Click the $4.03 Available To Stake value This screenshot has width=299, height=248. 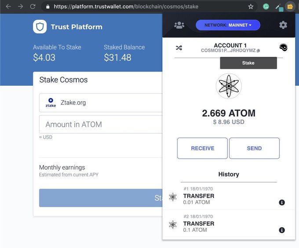[x=44, y=58]
